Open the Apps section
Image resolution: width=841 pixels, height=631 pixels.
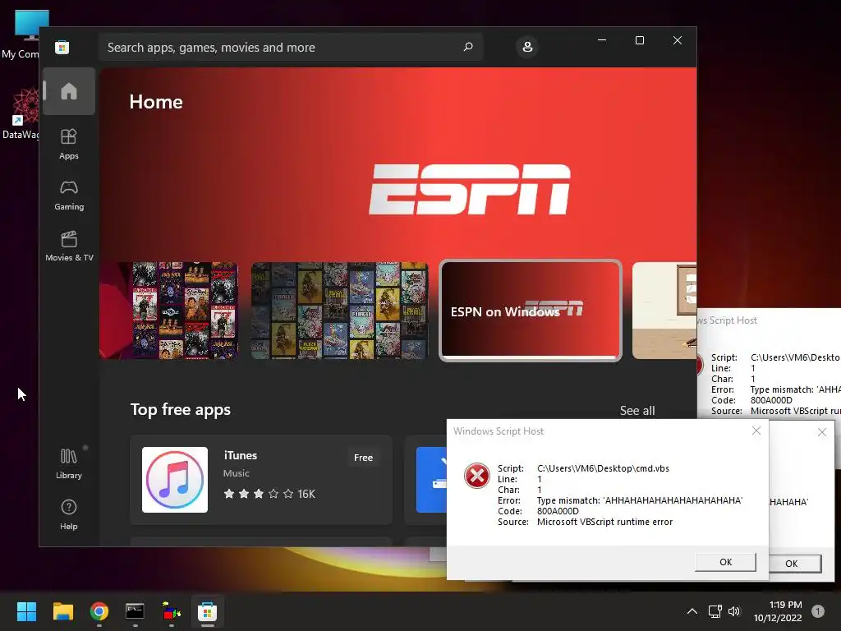tap(69, 145)
